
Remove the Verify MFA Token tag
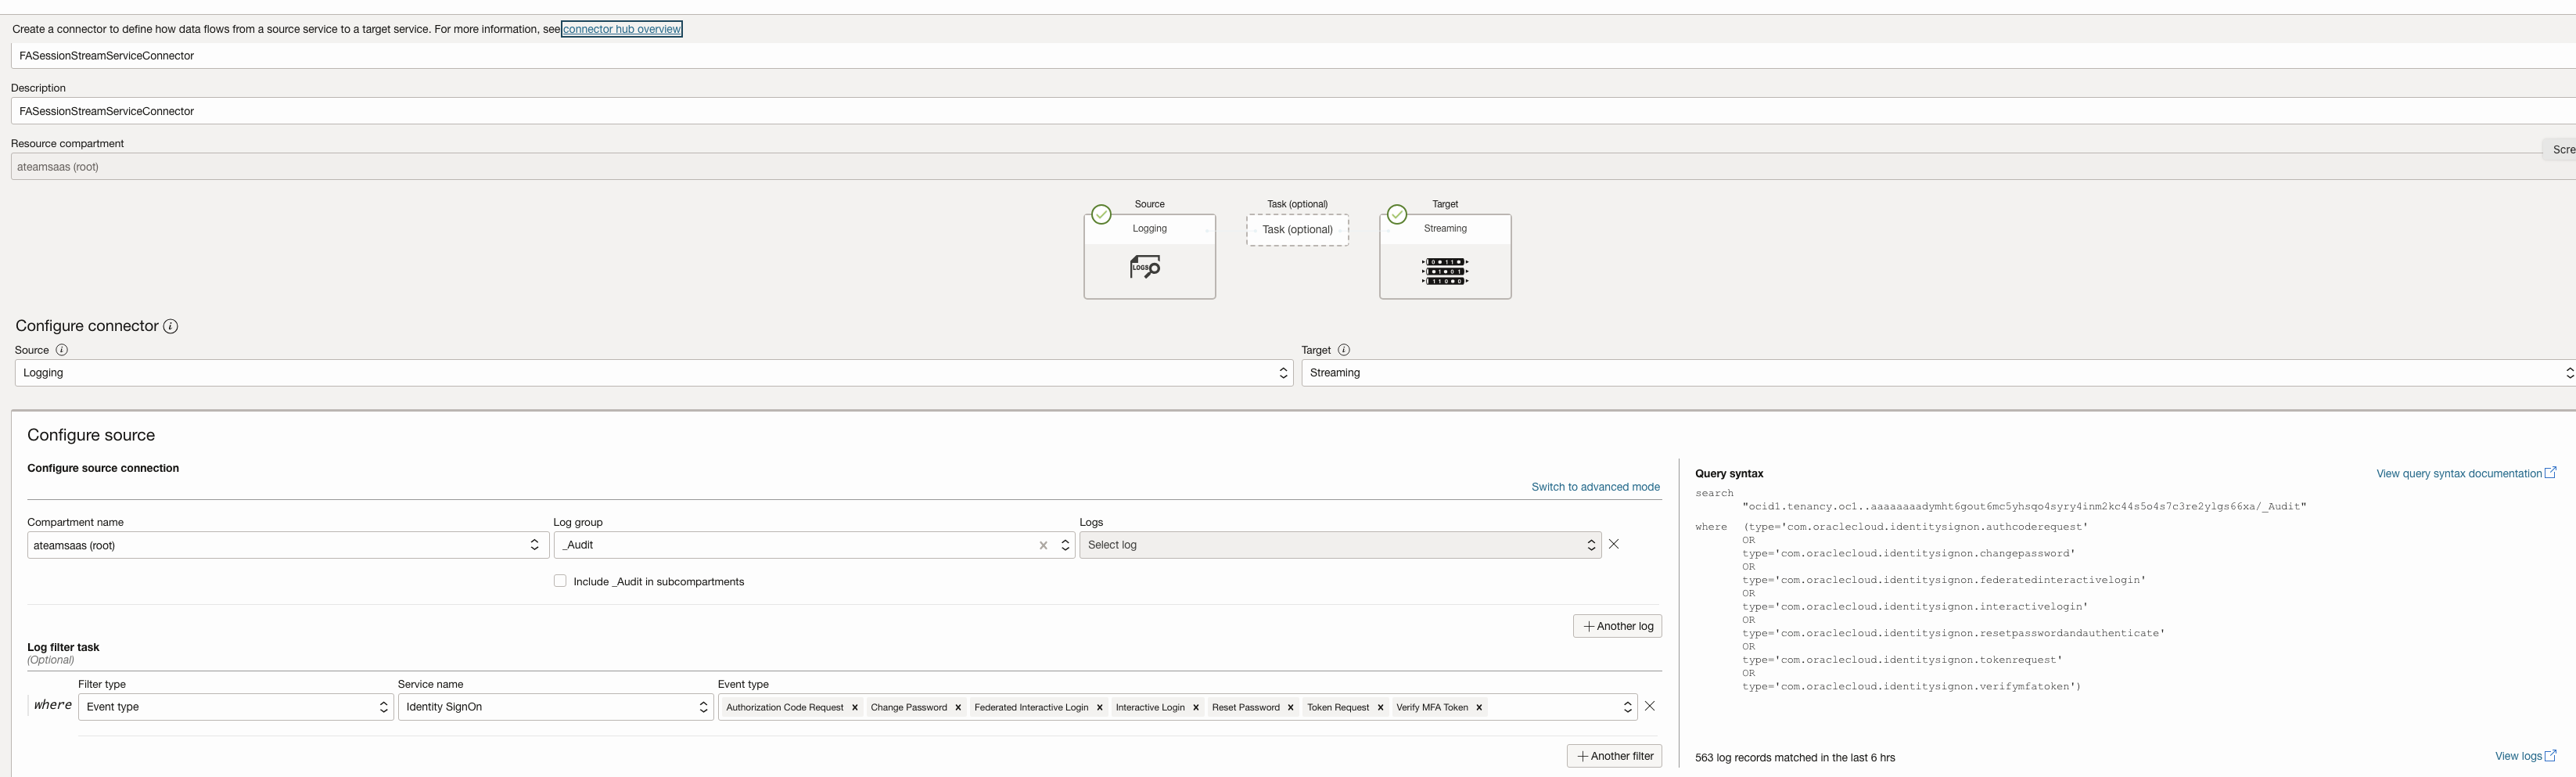click(1479, 707)
